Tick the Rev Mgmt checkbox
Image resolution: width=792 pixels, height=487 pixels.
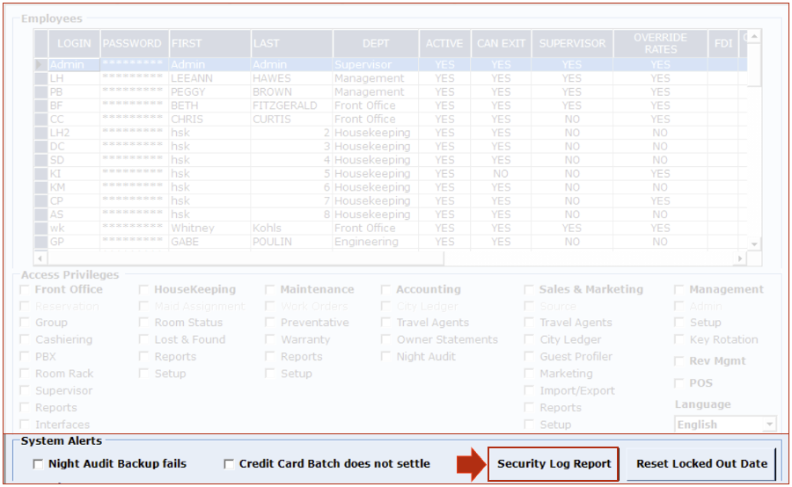pos(680,361)
